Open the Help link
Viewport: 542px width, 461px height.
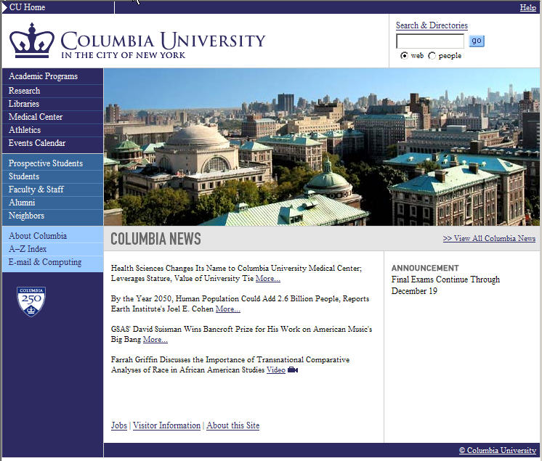coord(527,7)
